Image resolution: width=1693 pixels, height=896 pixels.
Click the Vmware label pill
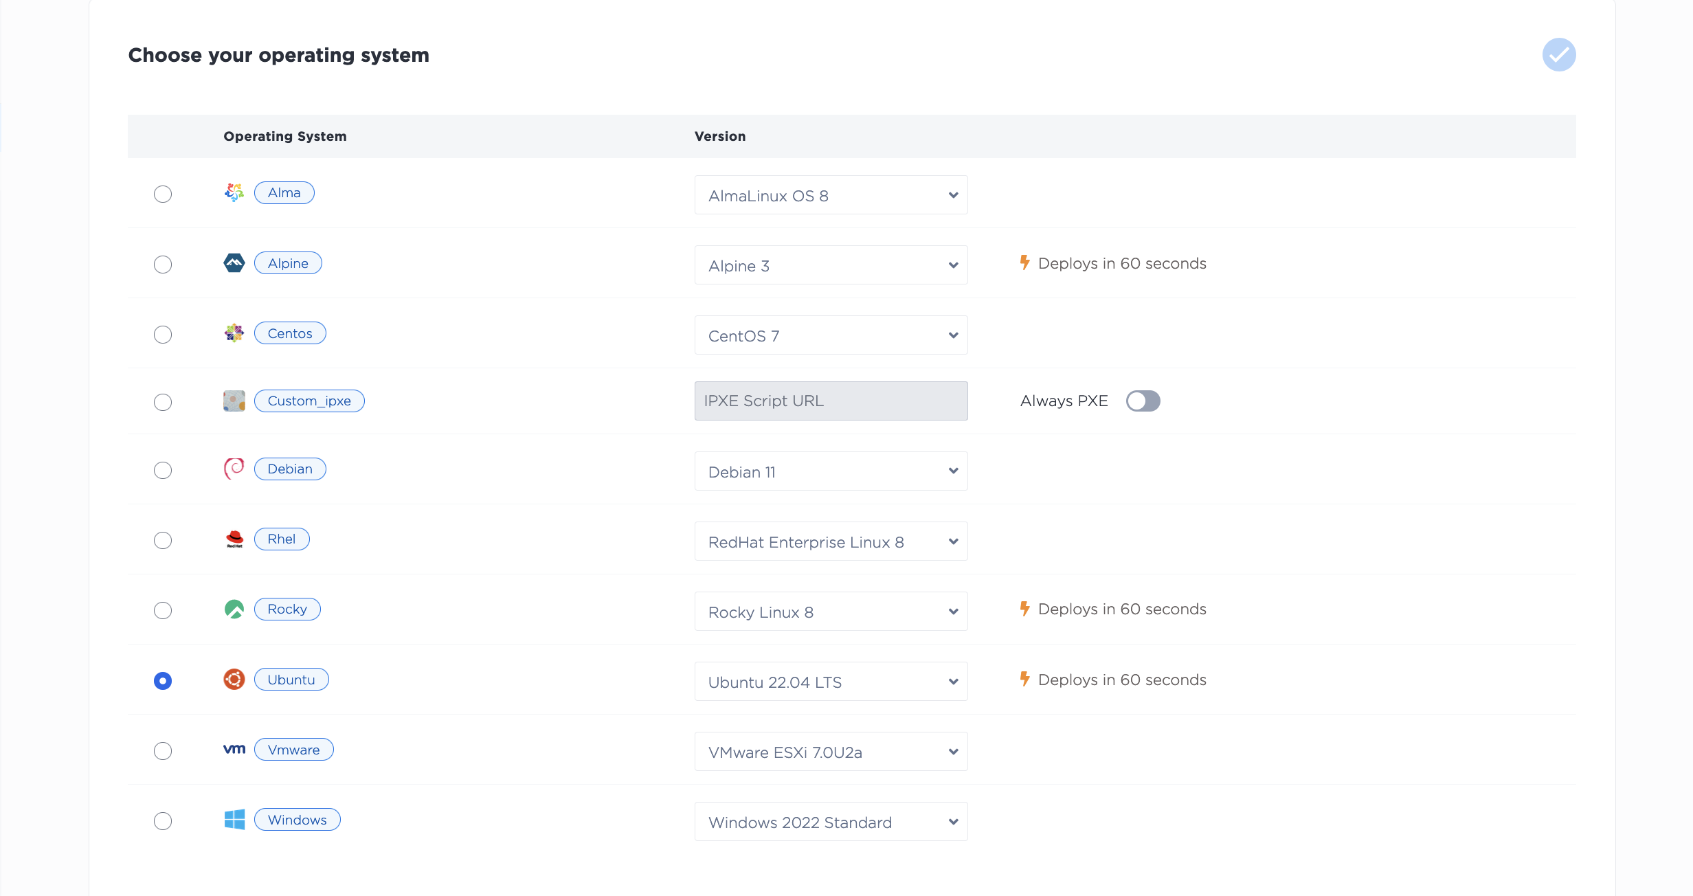pyautogui.click(x=294, y=750)
